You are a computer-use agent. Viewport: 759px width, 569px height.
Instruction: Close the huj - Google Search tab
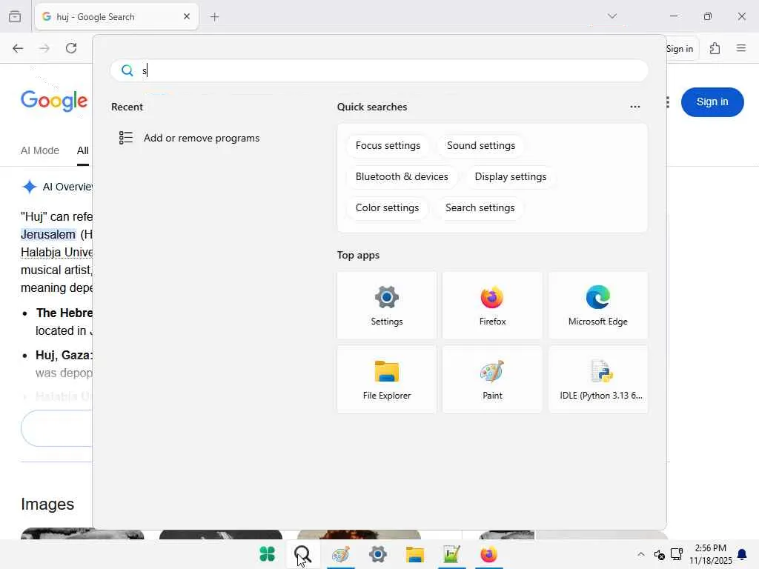click(186, 16)
